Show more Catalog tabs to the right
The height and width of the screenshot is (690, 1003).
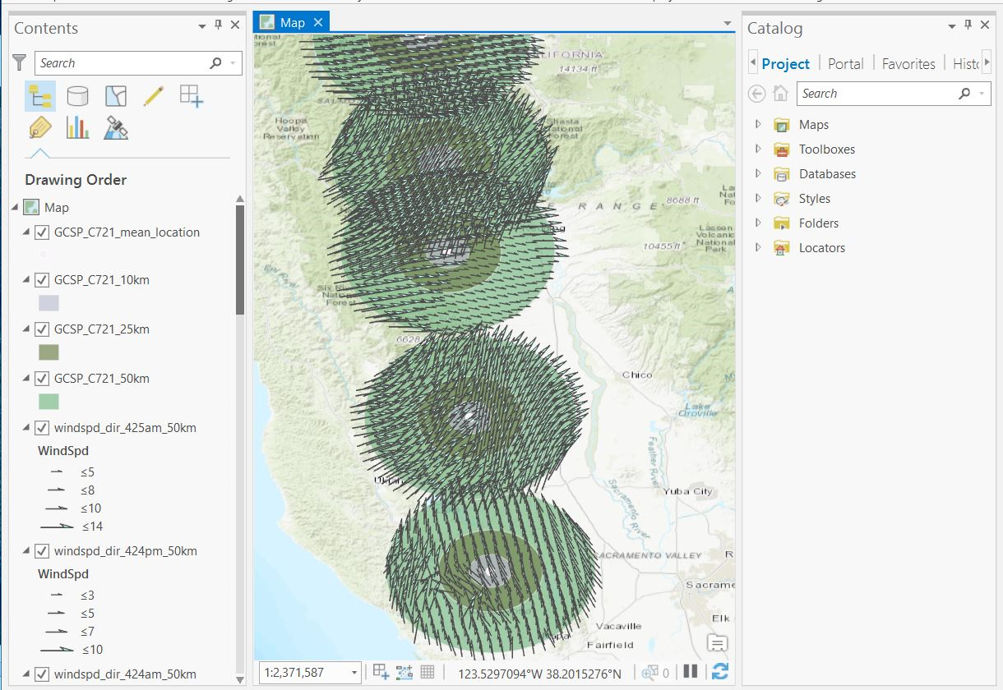[987, 63]
